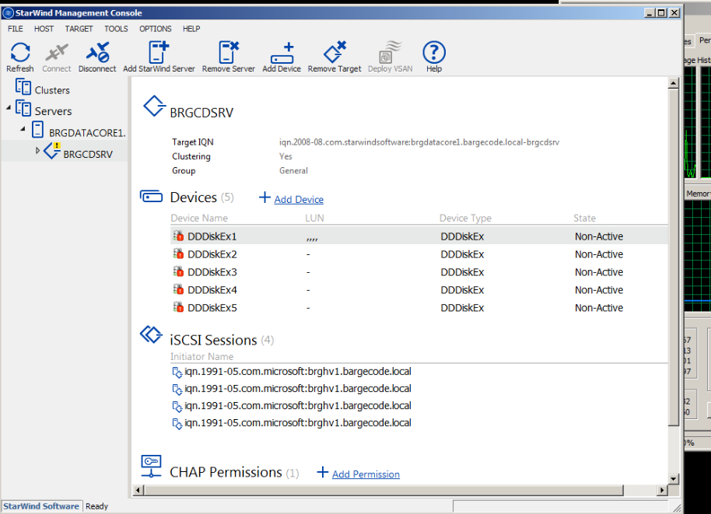
Task: Click the vertical scrollbar up arrow
Action: 674,83
